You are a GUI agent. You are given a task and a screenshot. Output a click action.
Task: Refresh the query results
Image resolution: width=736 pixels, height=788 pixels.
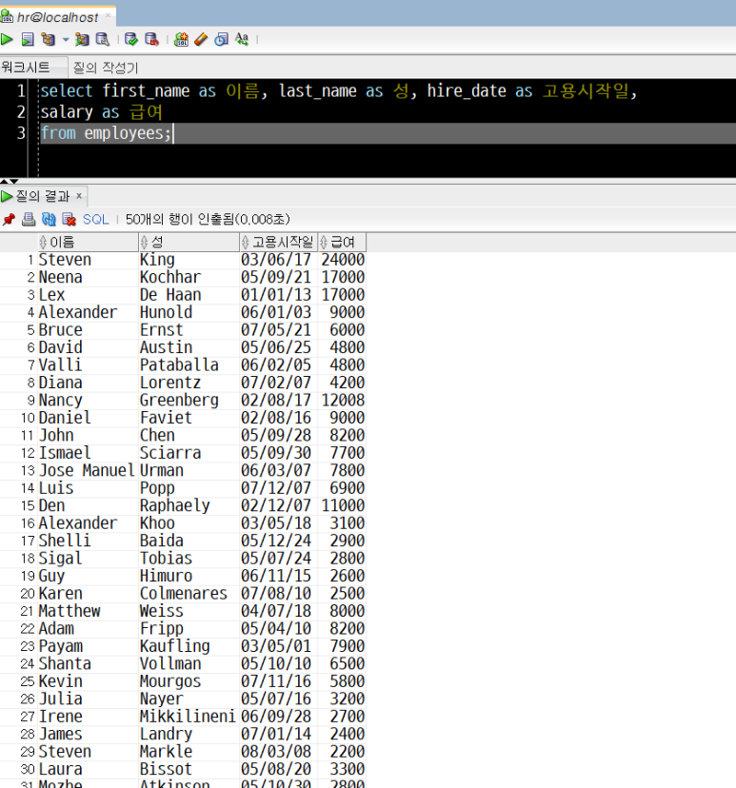(x=49, y=219)
